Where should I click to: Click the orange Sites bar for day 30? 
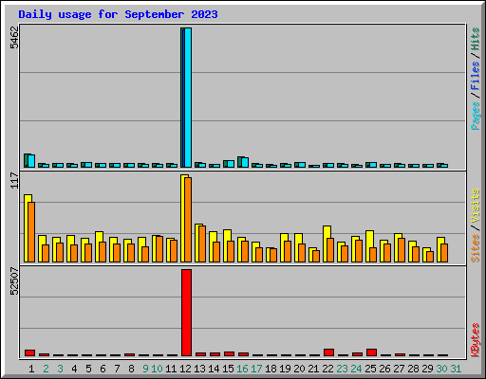click(x=444, y=253)
